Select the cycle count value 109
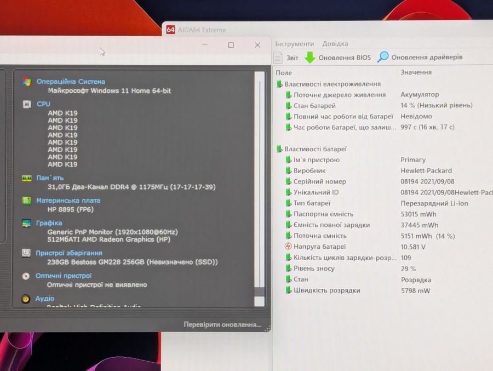Viewport: 493px width, 371px height. point(406,258)
